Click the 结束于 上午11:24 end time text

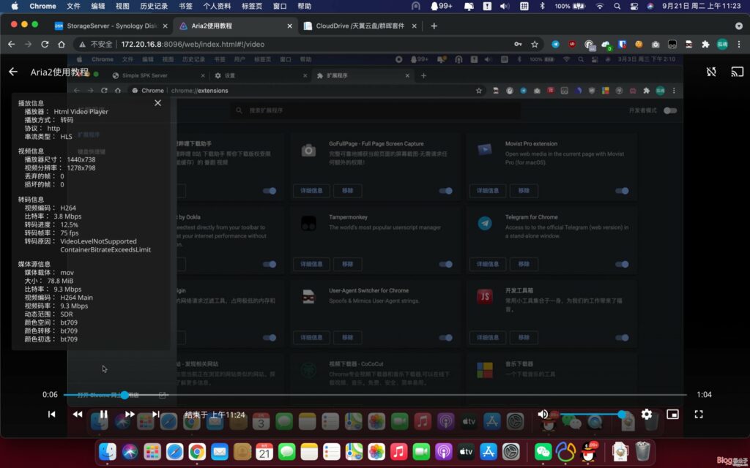(215, 415)
